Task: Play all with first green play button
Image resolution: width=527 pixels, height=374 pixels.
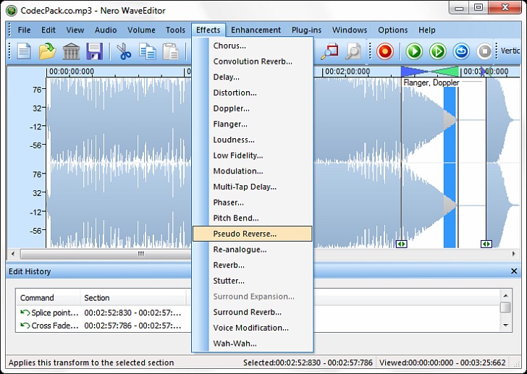Action: point(414,51)
